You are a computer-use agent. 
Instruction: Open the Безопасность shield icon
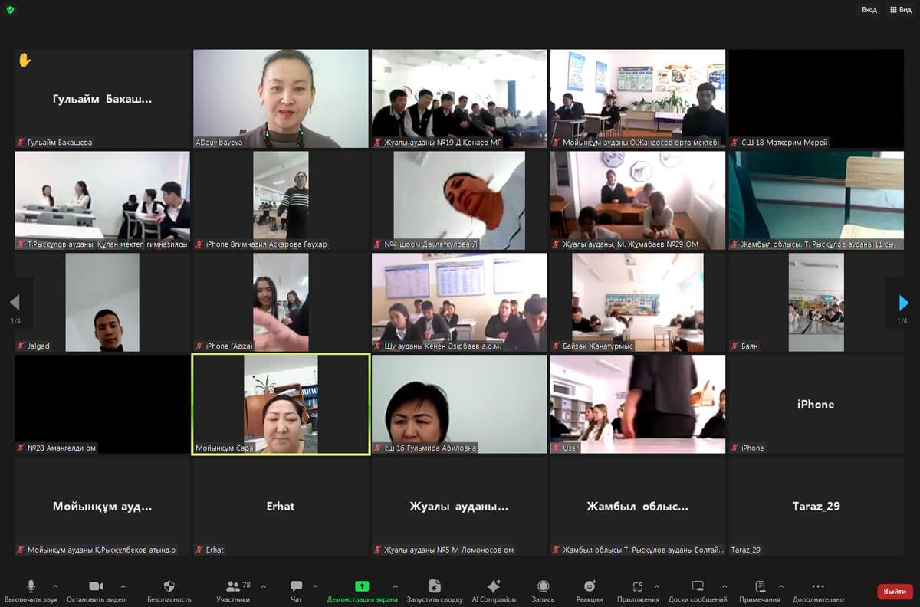tap(169, 586)
